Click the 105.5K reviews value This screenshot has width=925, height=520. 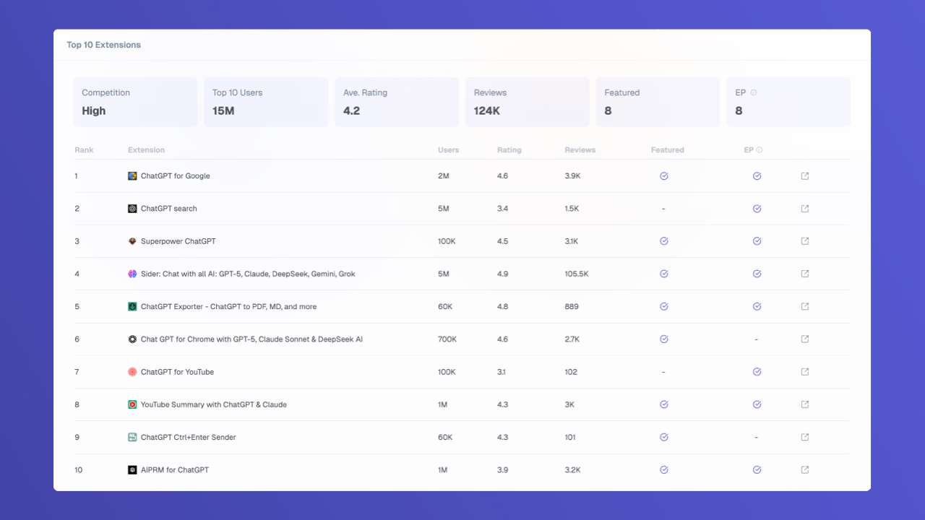click(577, 274)
